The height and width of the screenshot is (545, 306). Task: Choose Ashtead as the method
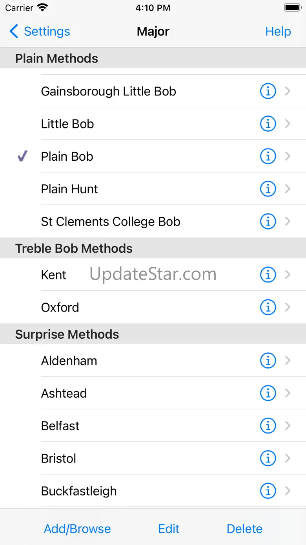pos(153,393)
